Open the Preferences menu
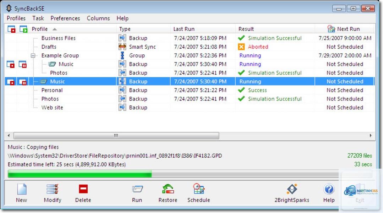 [x=65, y=18]
